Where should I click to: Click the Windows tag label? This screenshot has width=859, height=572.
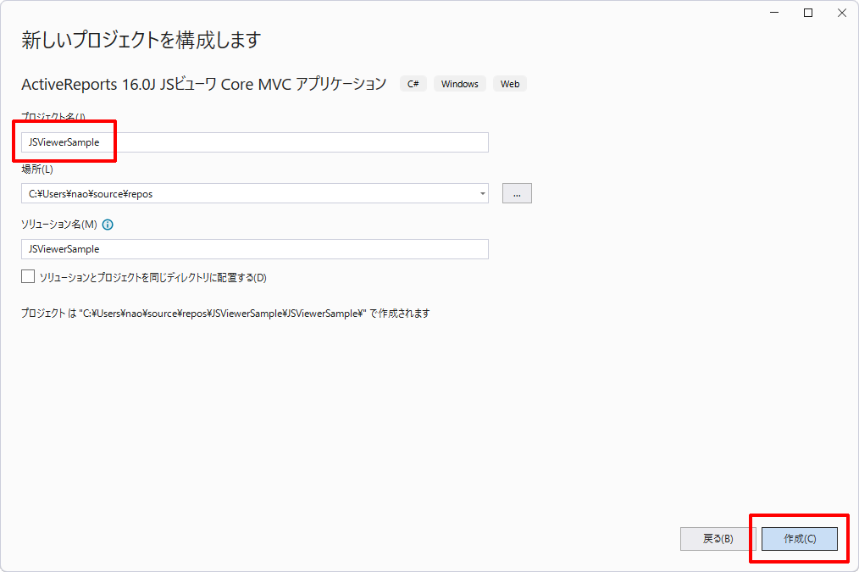(460, 84)
